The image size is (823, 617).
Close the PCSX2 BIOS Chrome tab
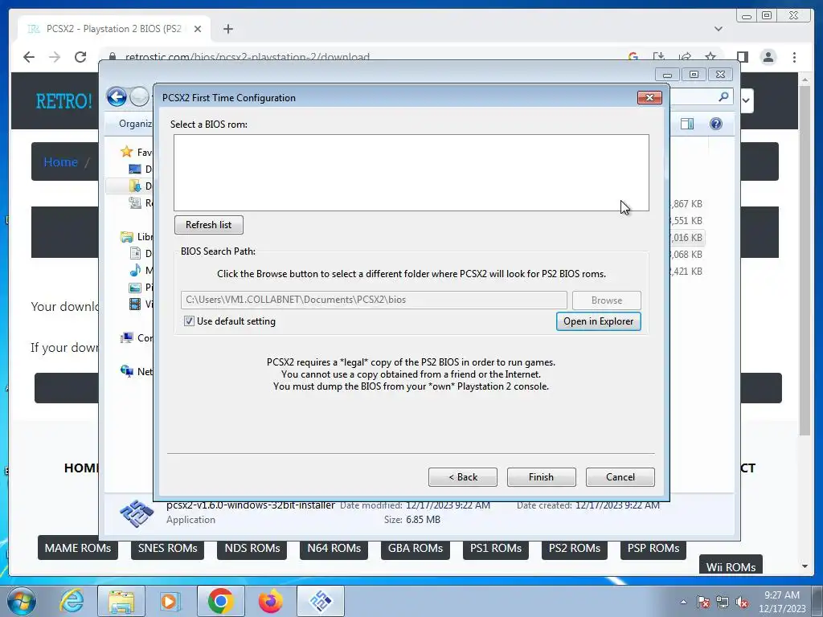[x=198, y=29]
